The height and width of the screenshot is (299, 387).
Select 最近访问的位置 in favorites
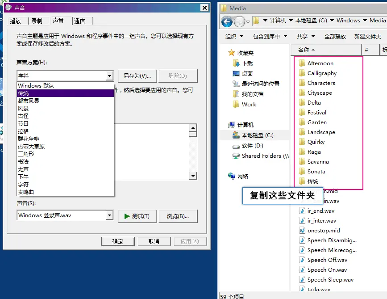pyautogui.click(x=256, y=84)
